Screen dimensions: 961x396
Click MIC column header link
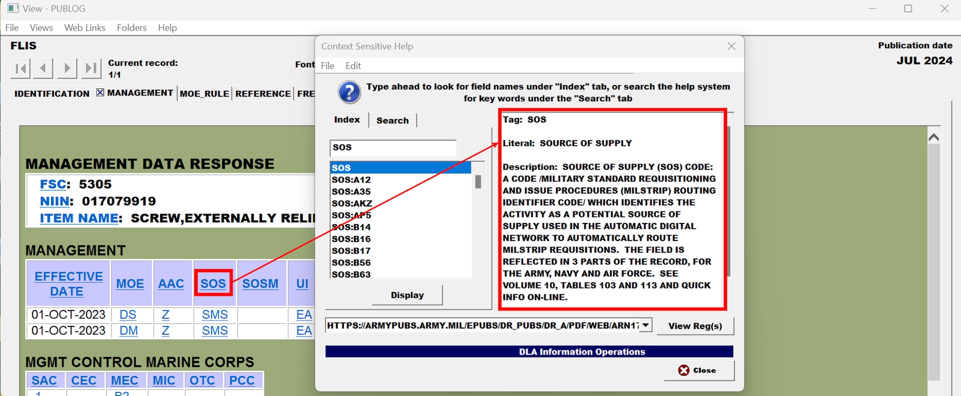pyautogui.click(x=164, y=380)
